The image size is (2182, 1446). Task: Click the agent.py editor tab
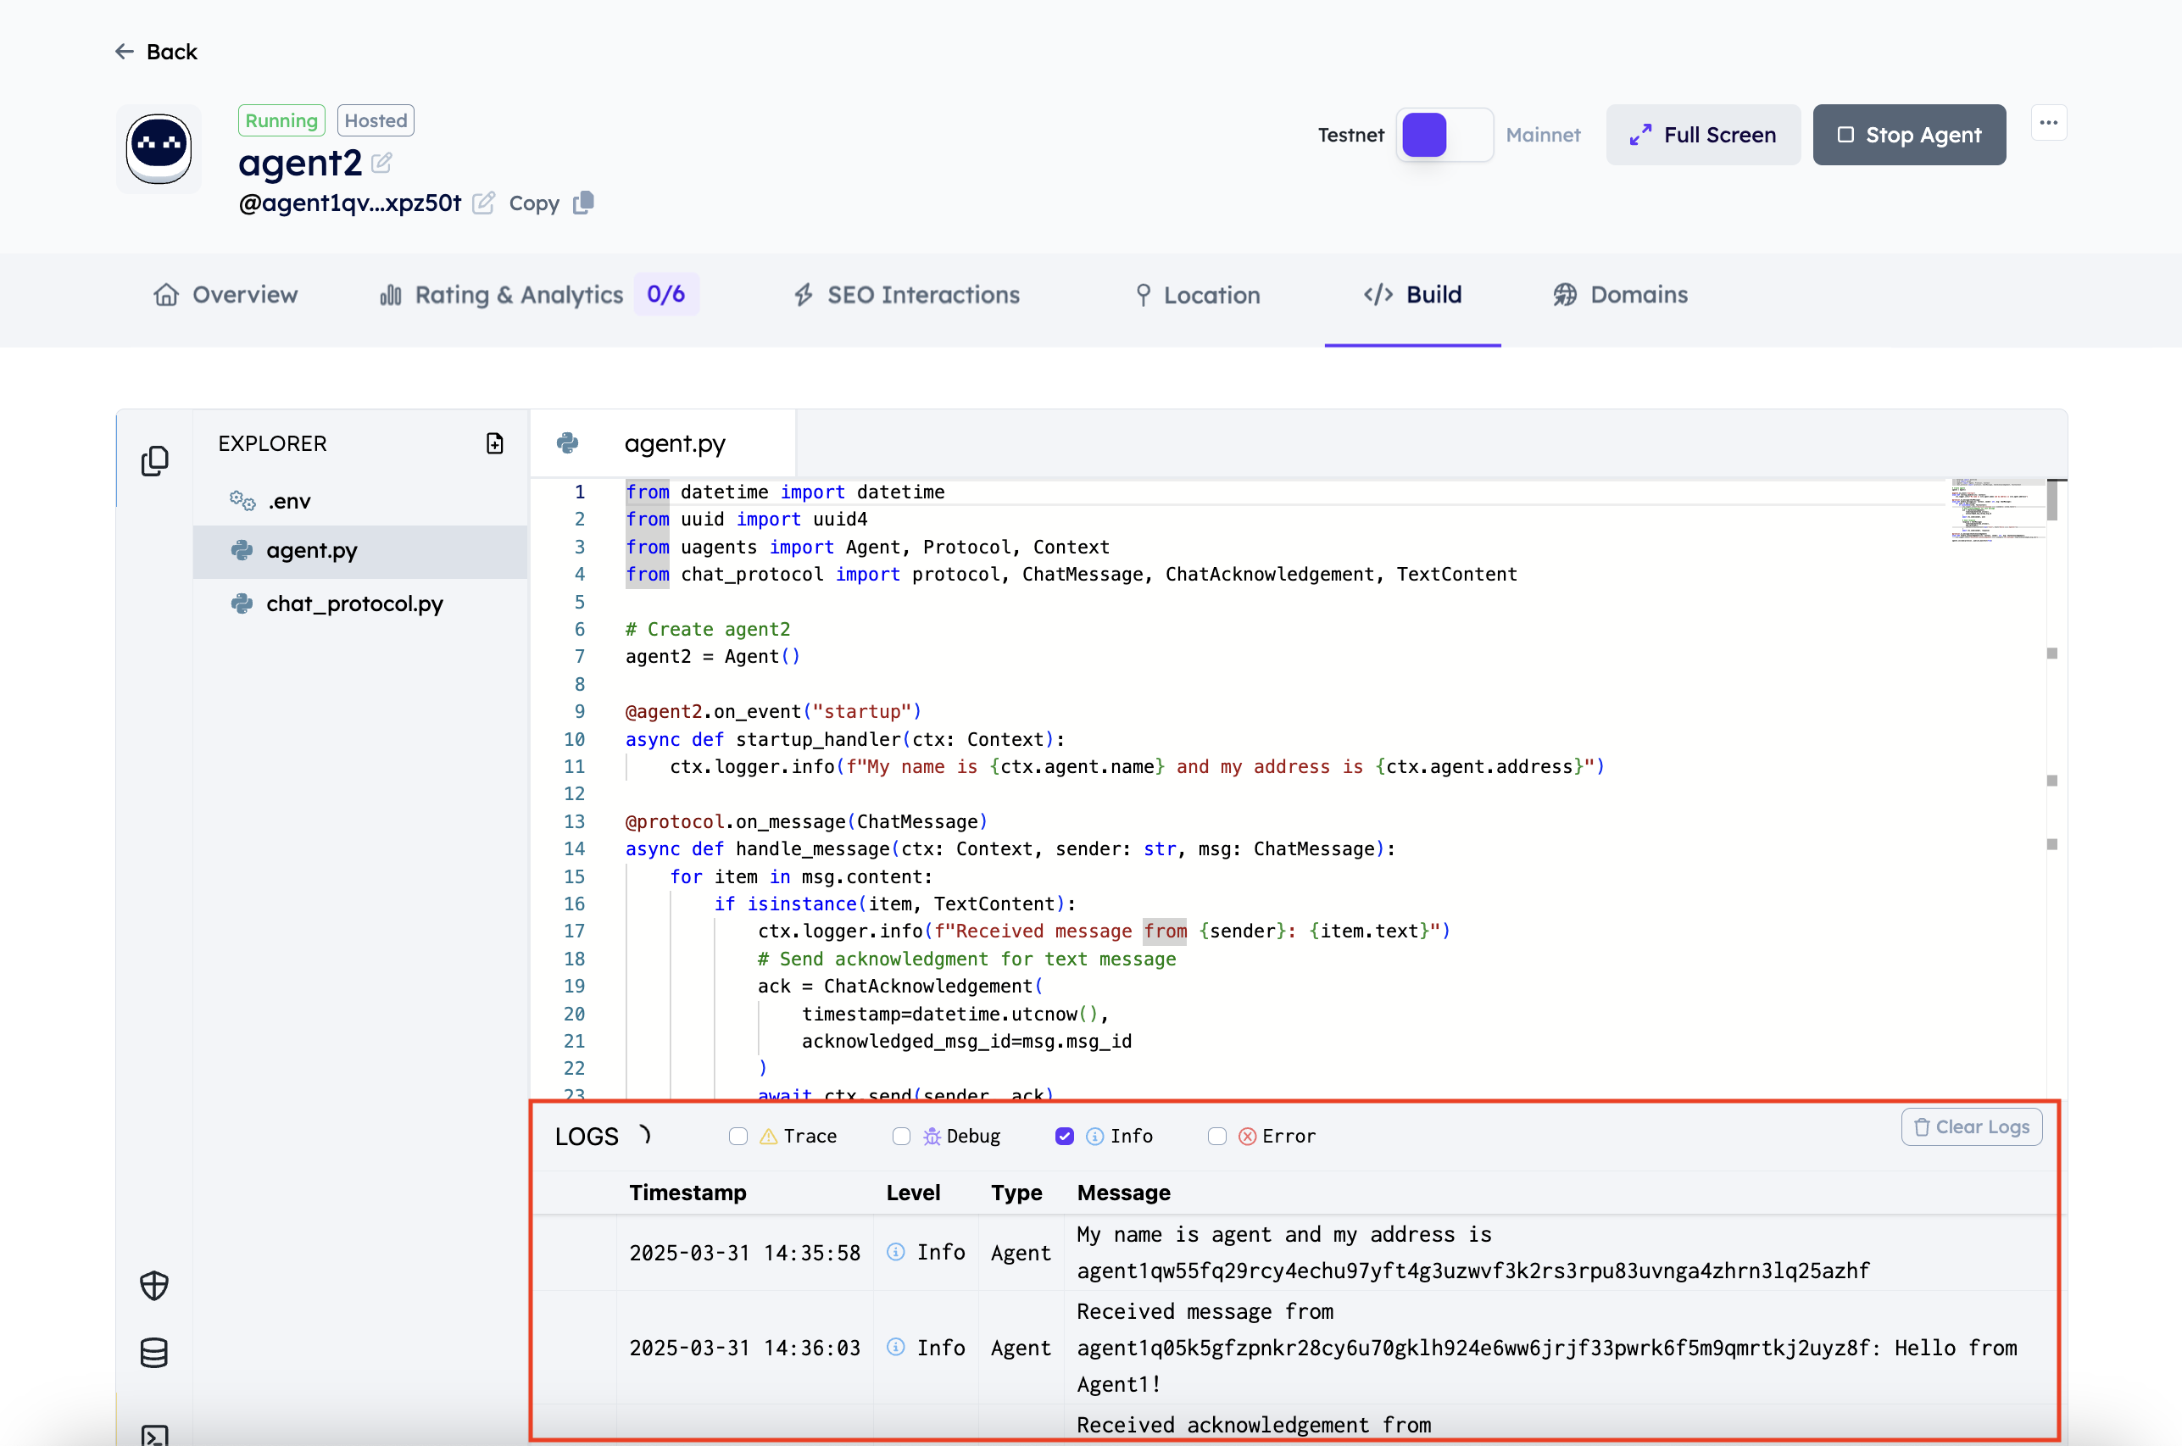(662, 443)
